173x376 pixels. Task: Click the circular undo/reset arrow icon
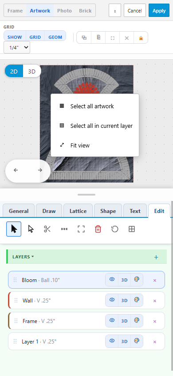[x=115, y=229]
